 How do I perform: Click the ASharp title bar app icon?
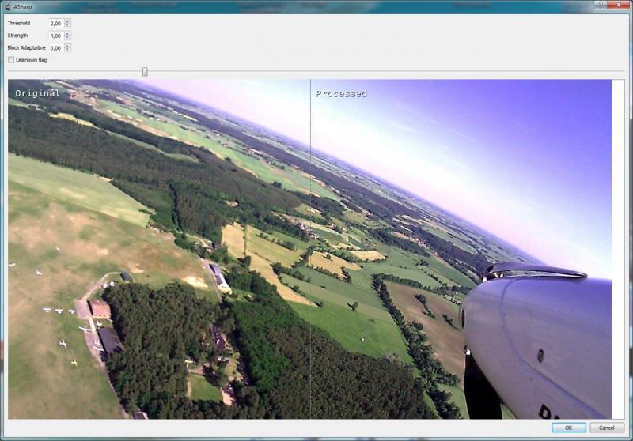point(6,6)
